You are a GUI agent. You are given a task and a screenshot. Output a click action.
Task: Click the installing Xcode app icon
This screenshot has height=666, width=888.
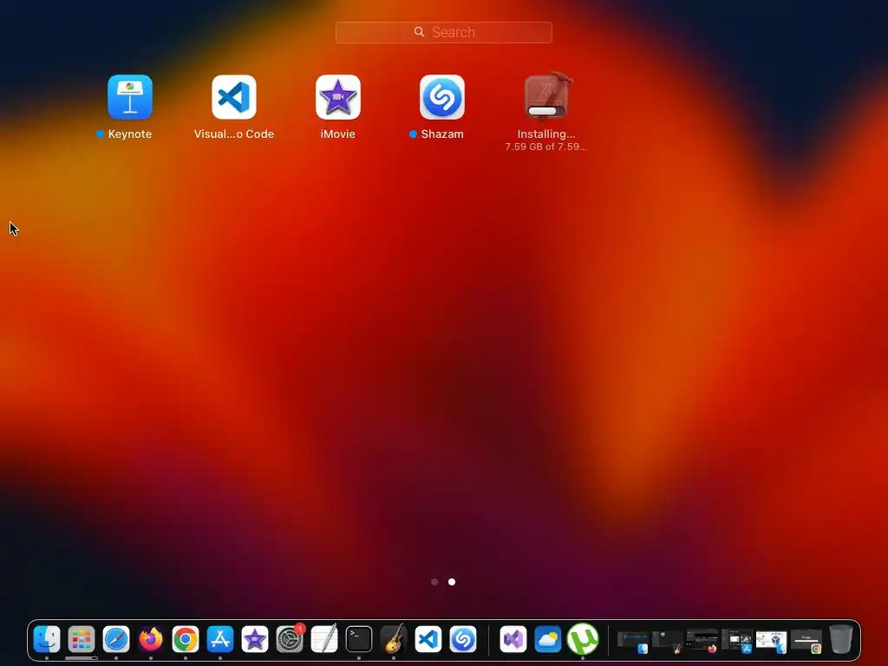pos(546,96)
